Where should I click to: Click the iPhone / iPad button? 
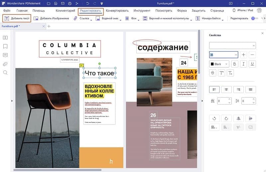pos(243,10)
